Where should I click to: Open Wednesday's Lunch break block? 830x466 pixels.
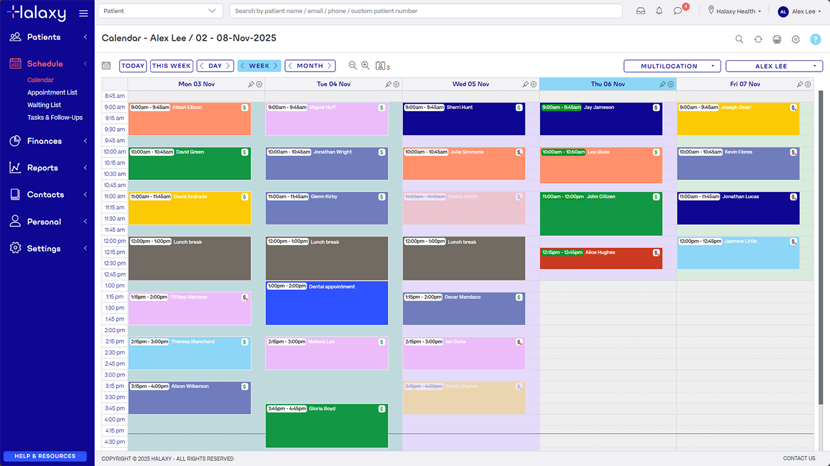464,258
